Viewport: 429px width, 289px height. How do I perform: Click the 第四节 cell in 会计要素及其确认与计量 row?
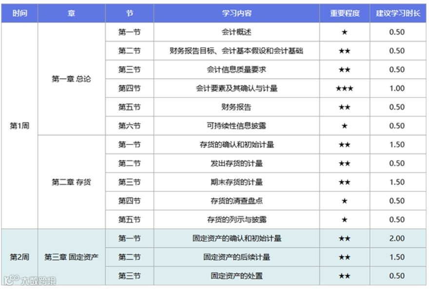129,88
